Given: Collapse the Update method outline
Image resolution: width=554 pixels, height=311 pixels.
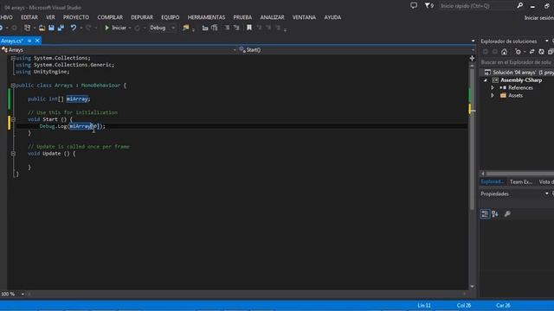Looking at the screenshot, I should pos(13,154).
